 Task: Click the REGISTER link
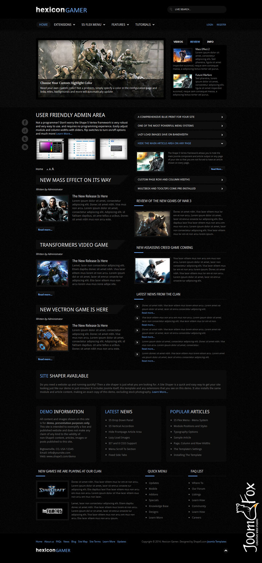(x=221, y=25)
